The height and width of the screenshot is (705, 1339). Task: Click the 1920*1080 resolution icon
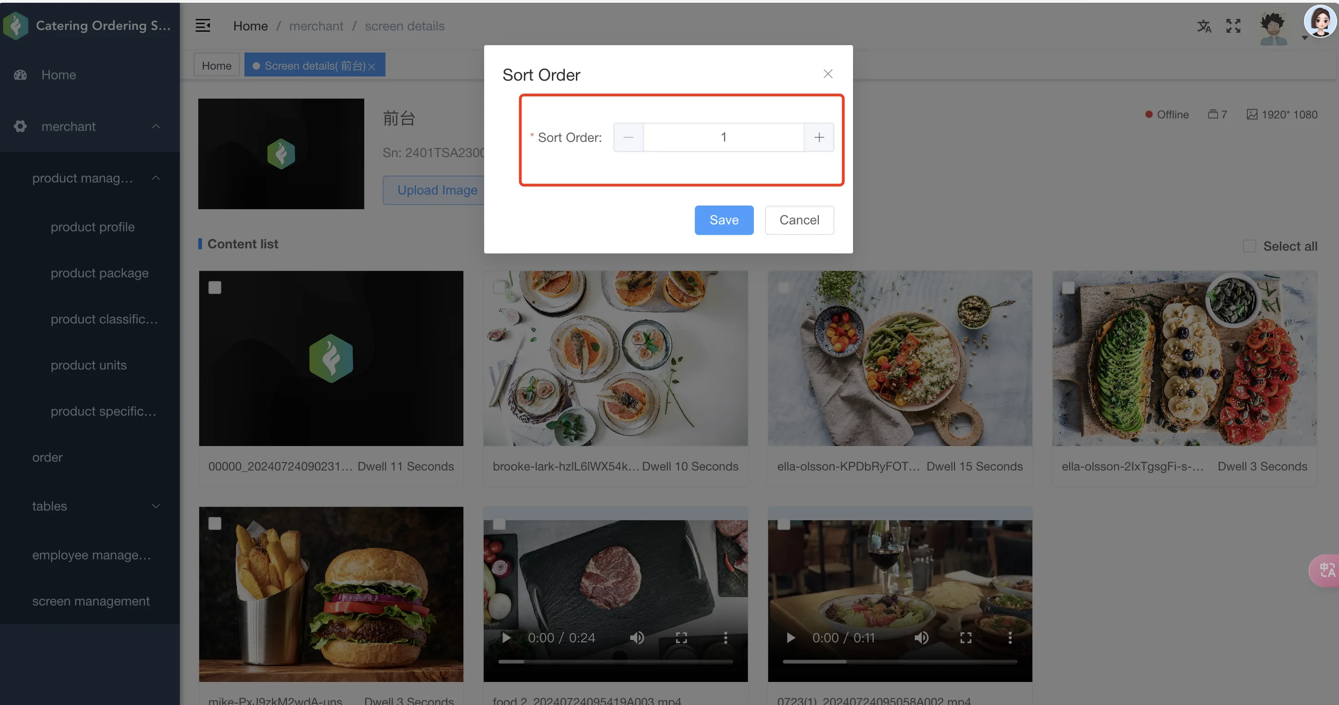click(x=1252, y=114)
